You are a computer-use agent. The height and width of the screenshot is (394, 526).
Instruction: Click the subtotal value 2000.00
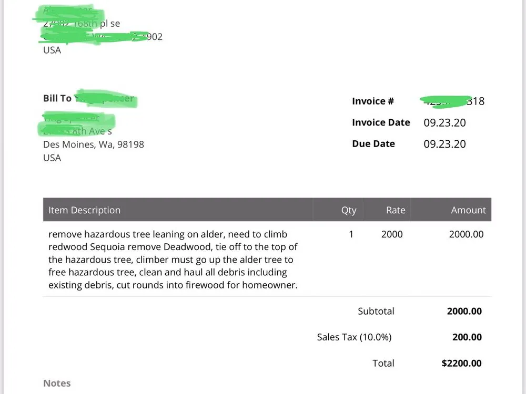(x=464, y=311)
